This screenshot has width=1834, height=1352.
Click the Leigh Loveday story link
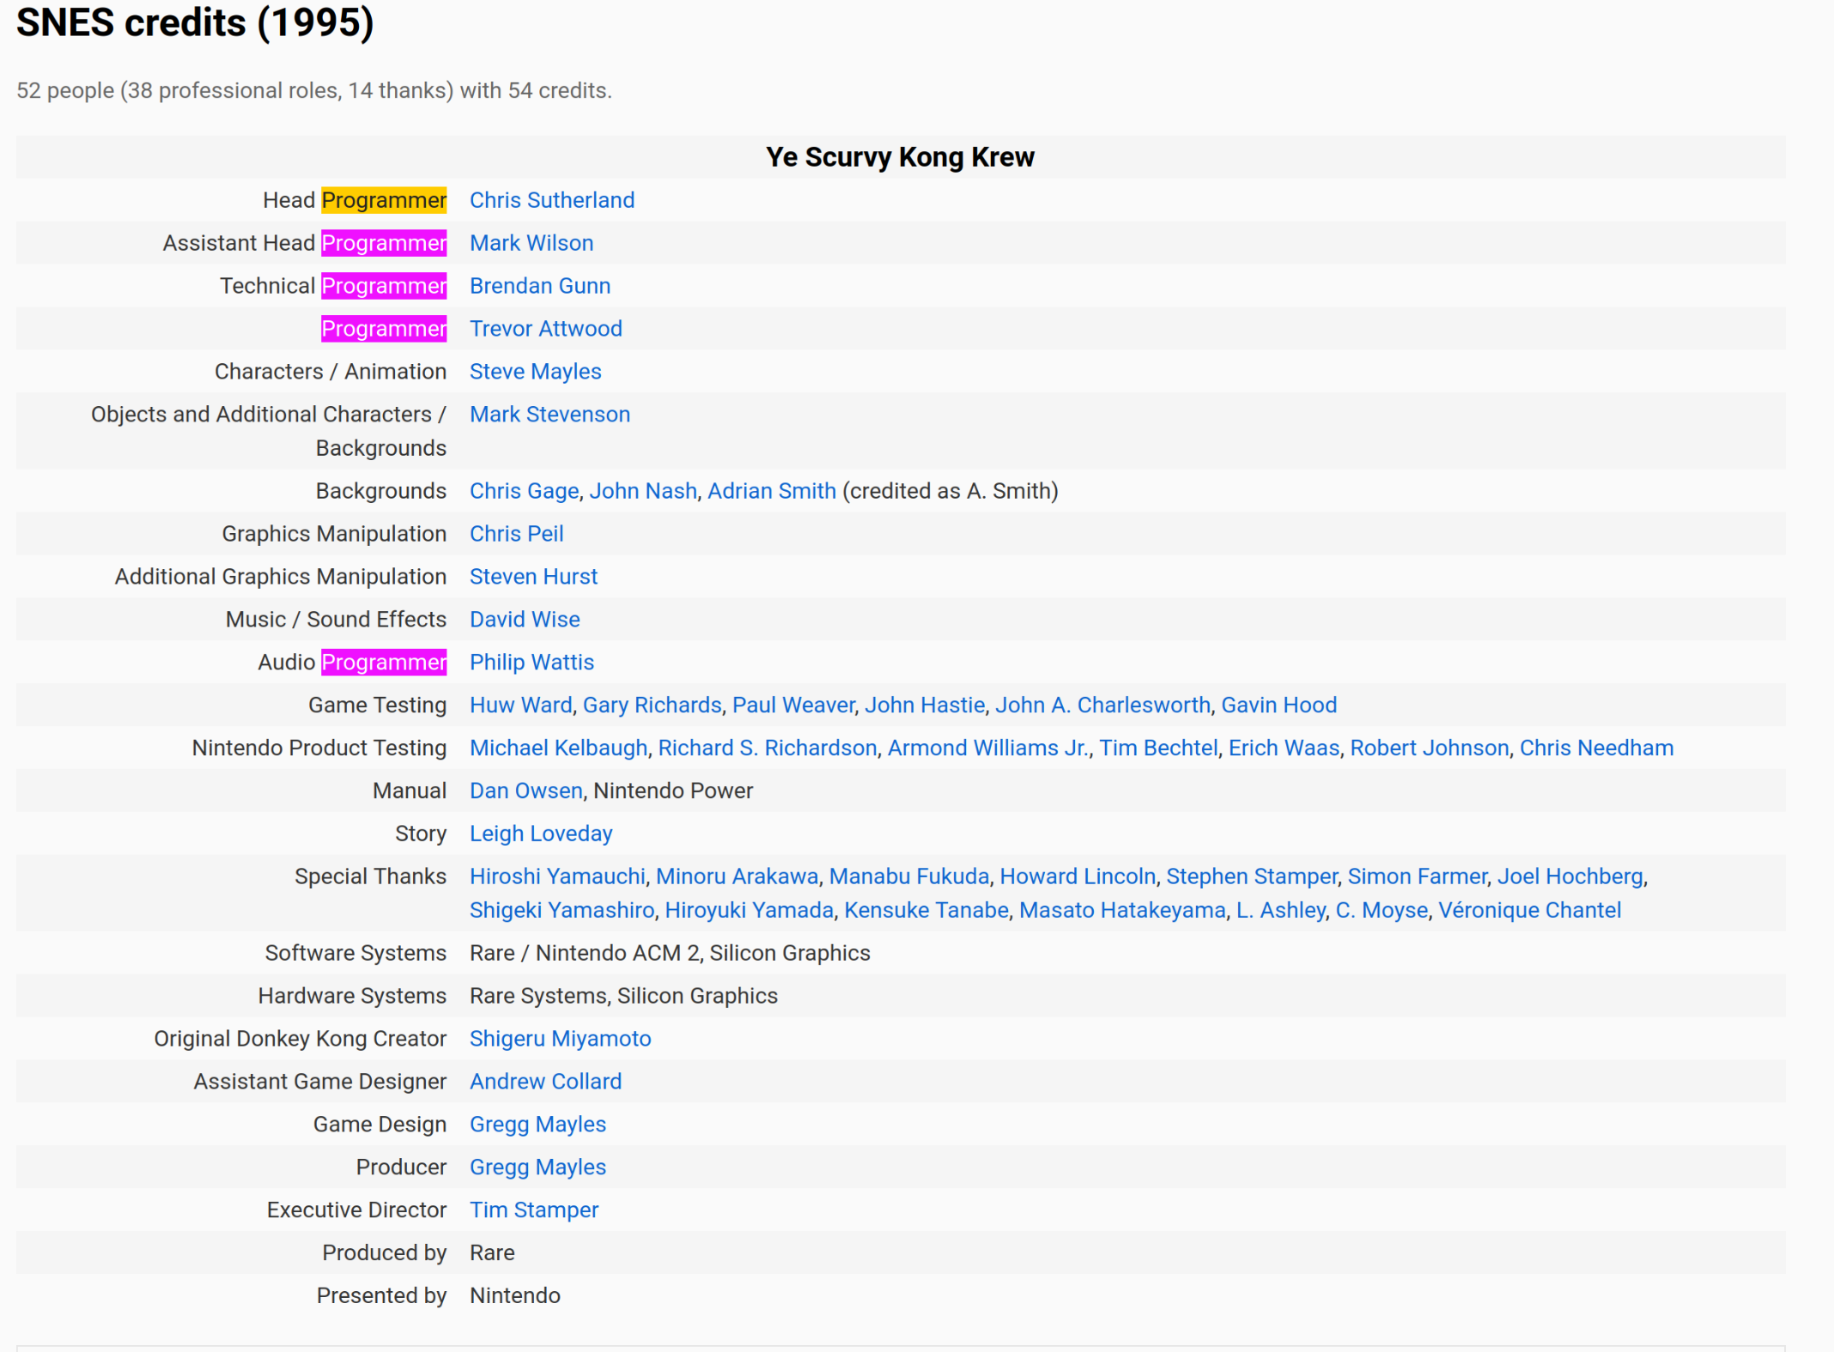pyautogui.click(x=540, y=834)
